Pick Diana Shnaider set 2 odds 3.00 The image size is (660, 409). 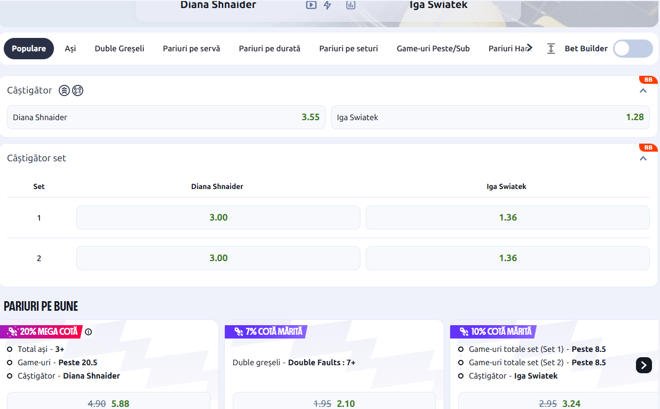[218, 258]
